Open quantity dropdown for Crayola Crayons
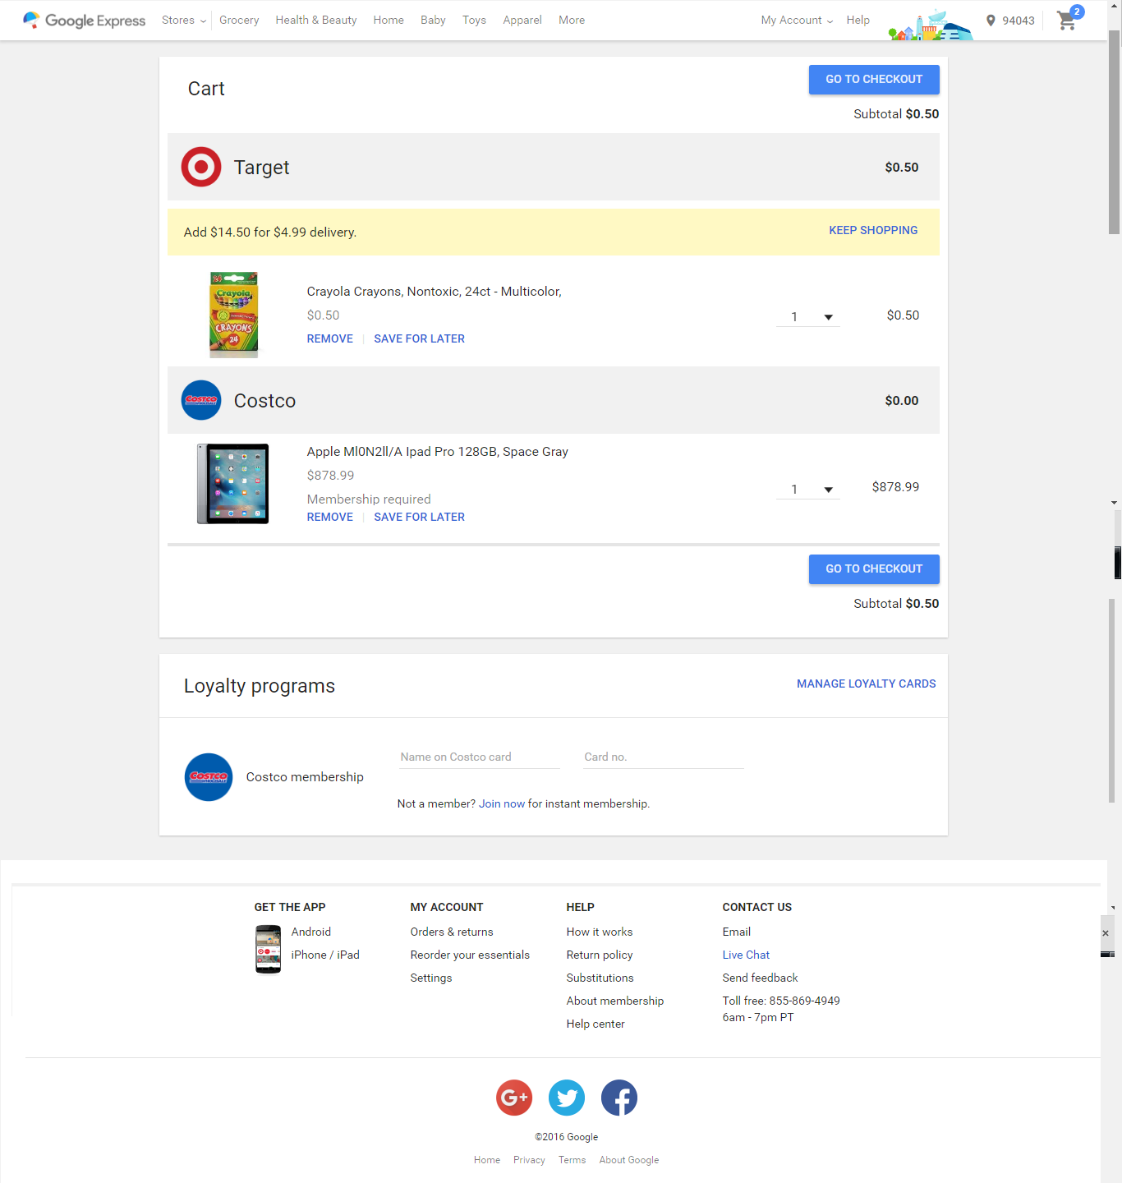This screenshot has height=1183, width=1122. [x=808, y=317]
